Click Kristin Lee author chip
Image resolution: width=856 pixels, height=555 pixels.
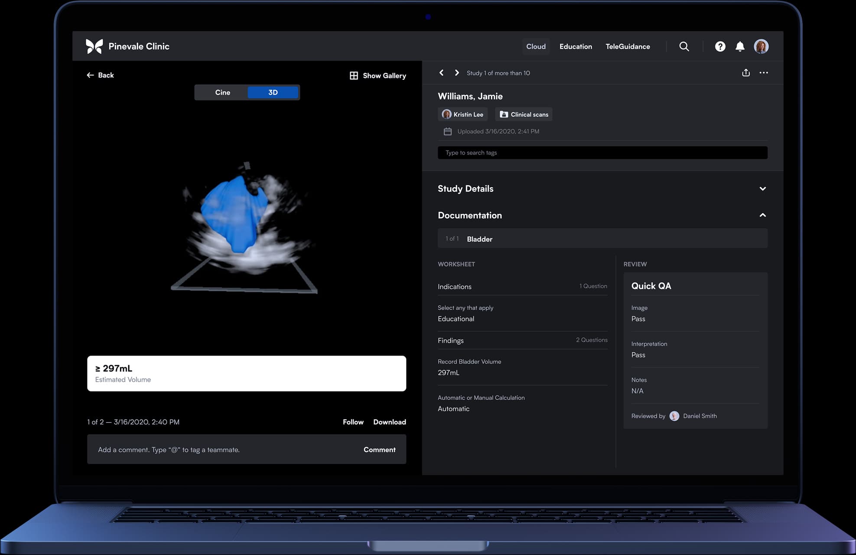(462, 114)
